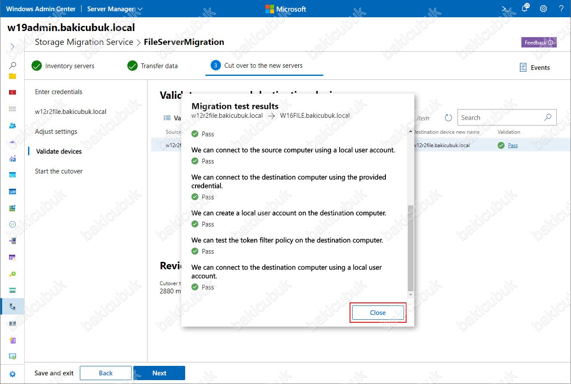Open the Registry green blocks icon

coord(13,208)
